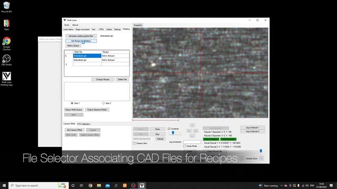Open the About menu

(75, 25)
